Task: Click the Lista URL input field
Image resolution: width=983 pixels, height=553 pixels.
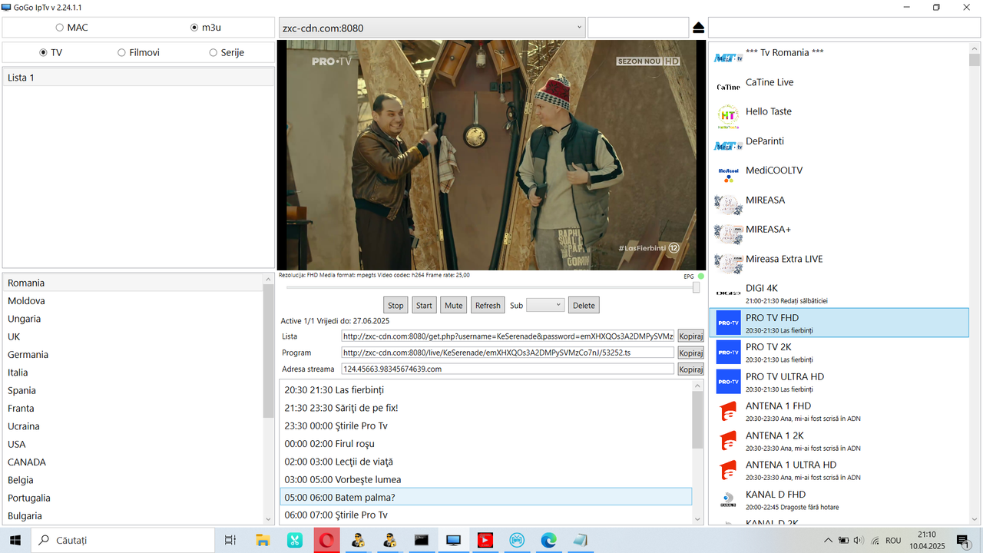Action: pos(508,336)
